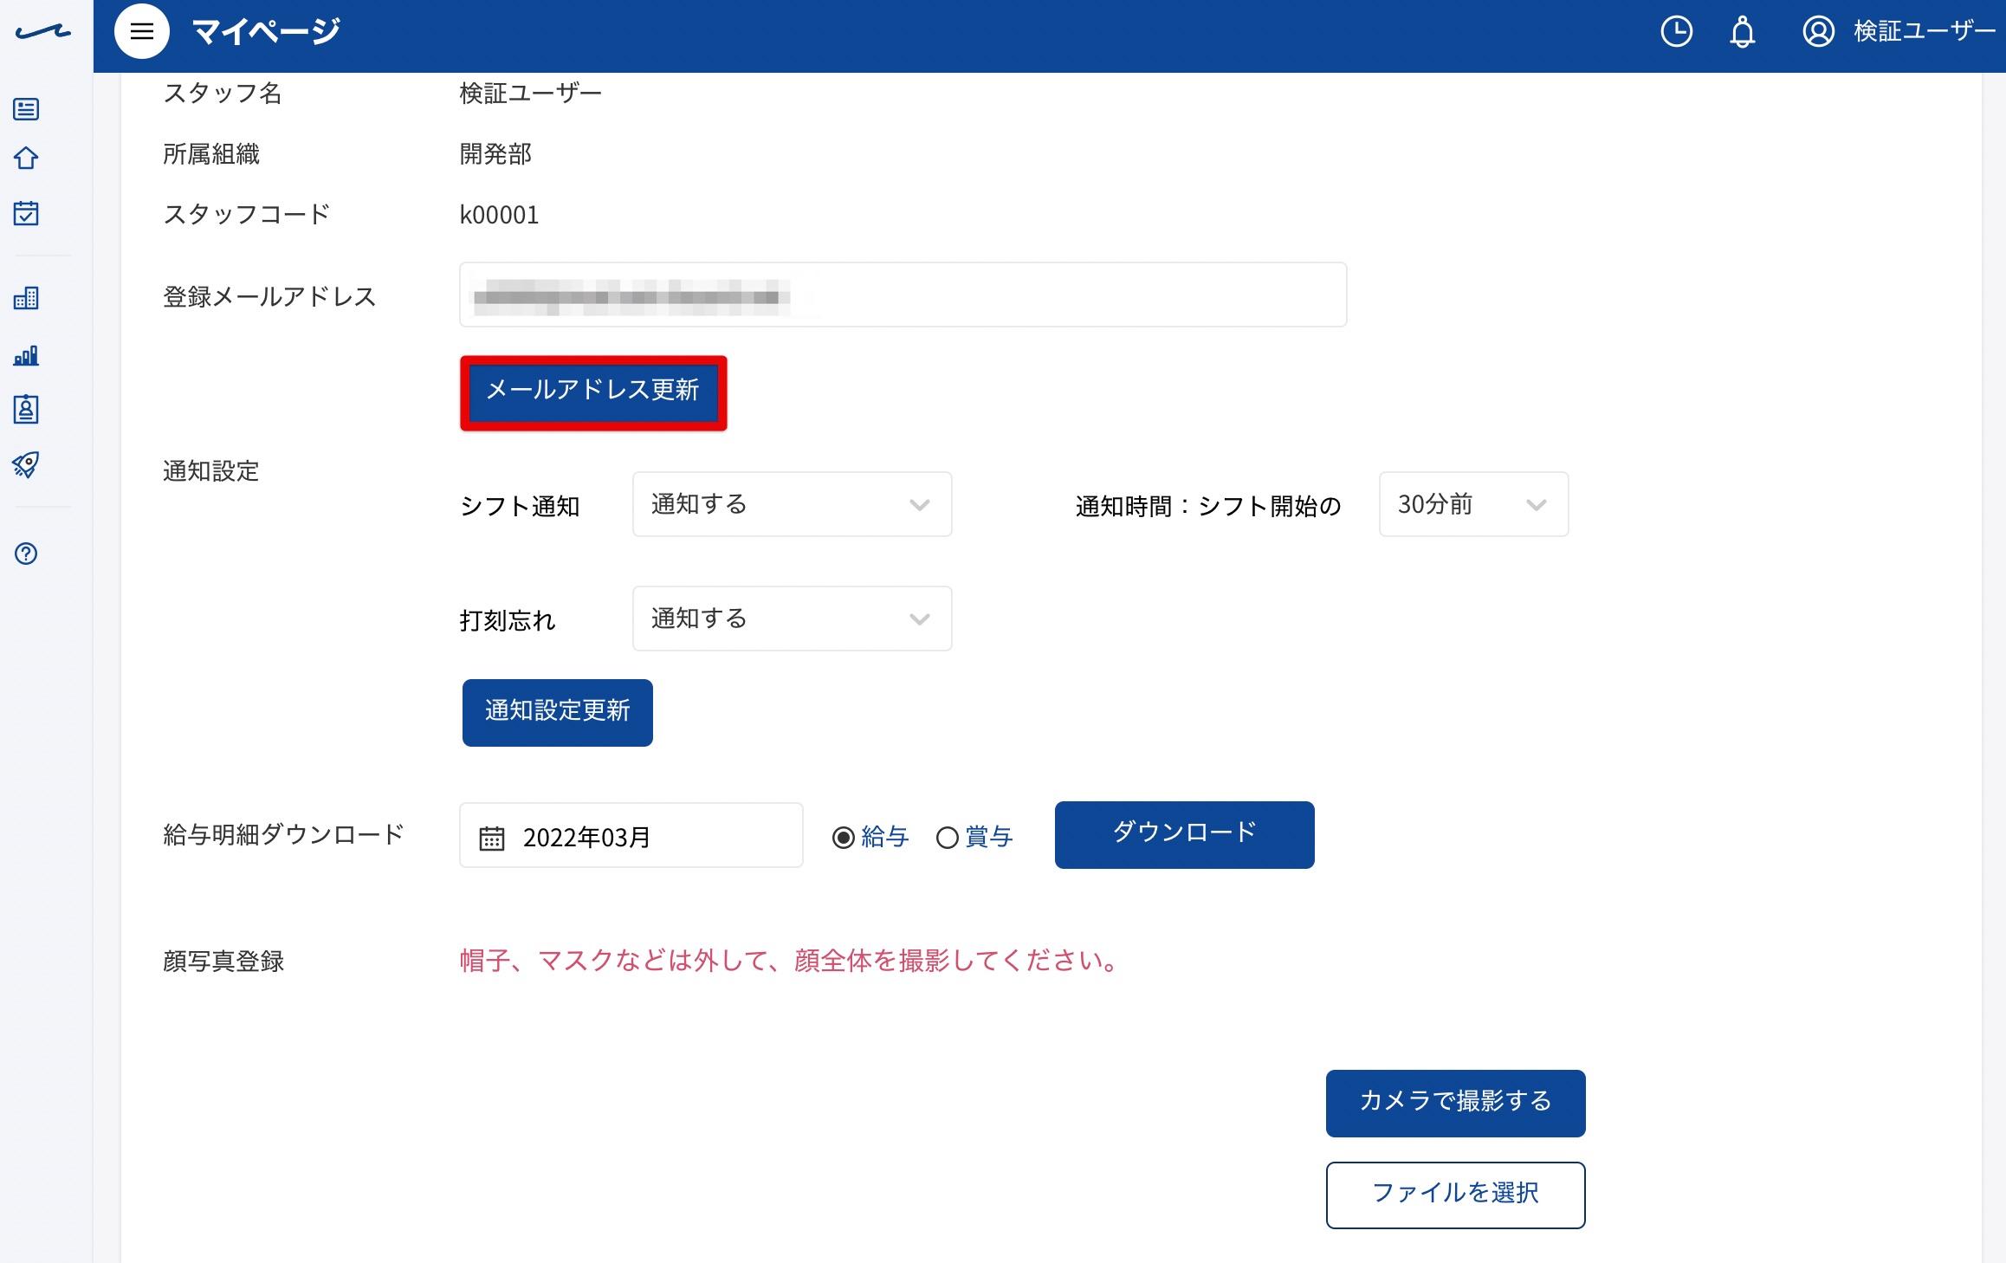Open the 30分前 notification time dropdown
Viewport: 2006px width, 1263px height.
click(1473, 504)
